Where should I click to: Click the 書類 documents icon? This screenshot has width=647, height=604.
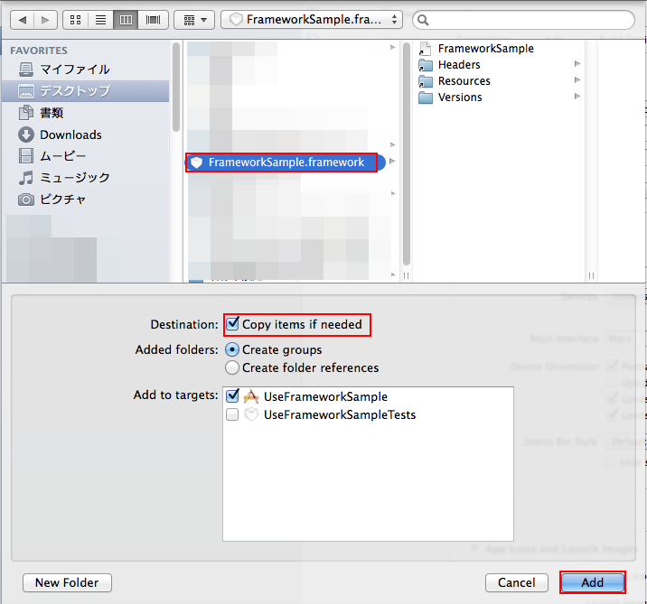(26, 113)
